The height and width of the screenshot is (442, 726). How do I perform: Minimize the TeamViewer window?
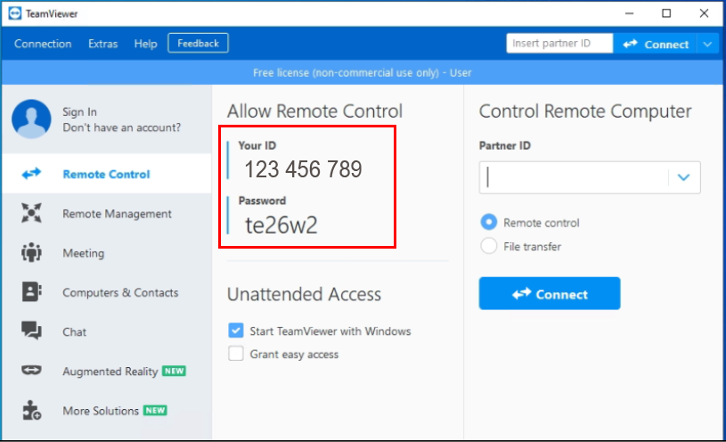[629, 13]
